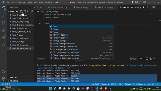The width and height of the screenshot is (161, 91).
Task: Split the terminal panel
Action: [147, 59]
